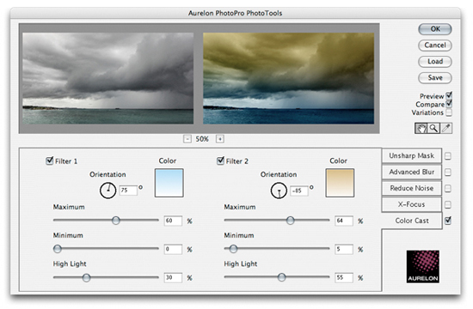Screen dimensions: 473x309
Task: Click the Aurelon logo
Action: click(422, 267)
